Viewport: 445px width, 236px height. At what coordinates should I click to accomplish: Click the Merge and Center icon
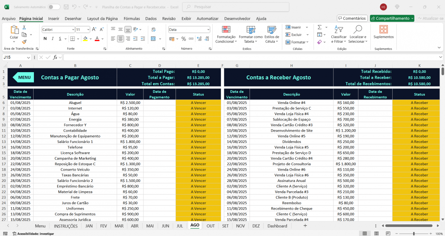click(x=153, y=39)
